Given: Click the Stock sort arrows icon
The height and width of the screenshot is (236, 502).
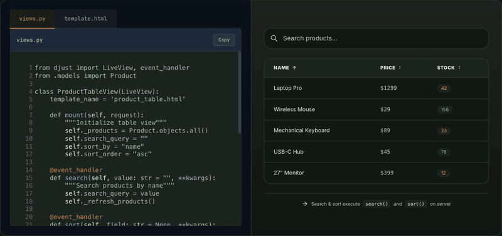Looking at the screenshot, I should [x=459, y=68].
